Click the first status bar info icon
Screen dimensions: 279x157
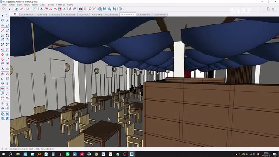pyautogui.click(x=2, y=149)
